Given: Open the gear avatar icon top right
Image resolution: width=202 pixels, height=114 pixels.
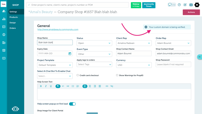Looking at the screenshot, I should (197, 5).
